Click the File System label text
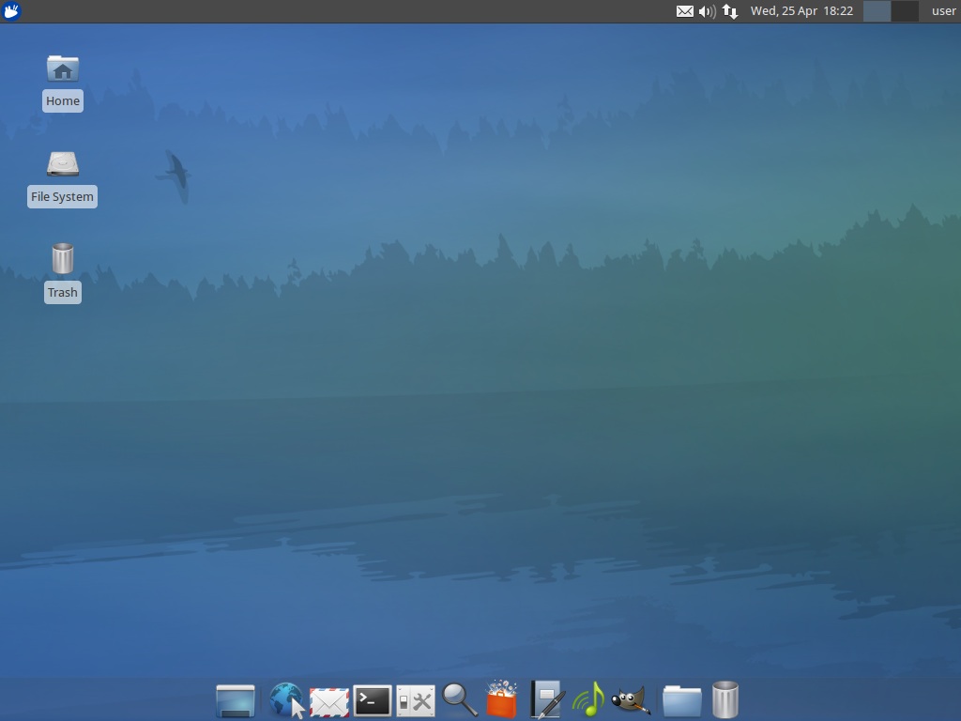This screenshot has height=721, width=961. click(x=63, y=196)
